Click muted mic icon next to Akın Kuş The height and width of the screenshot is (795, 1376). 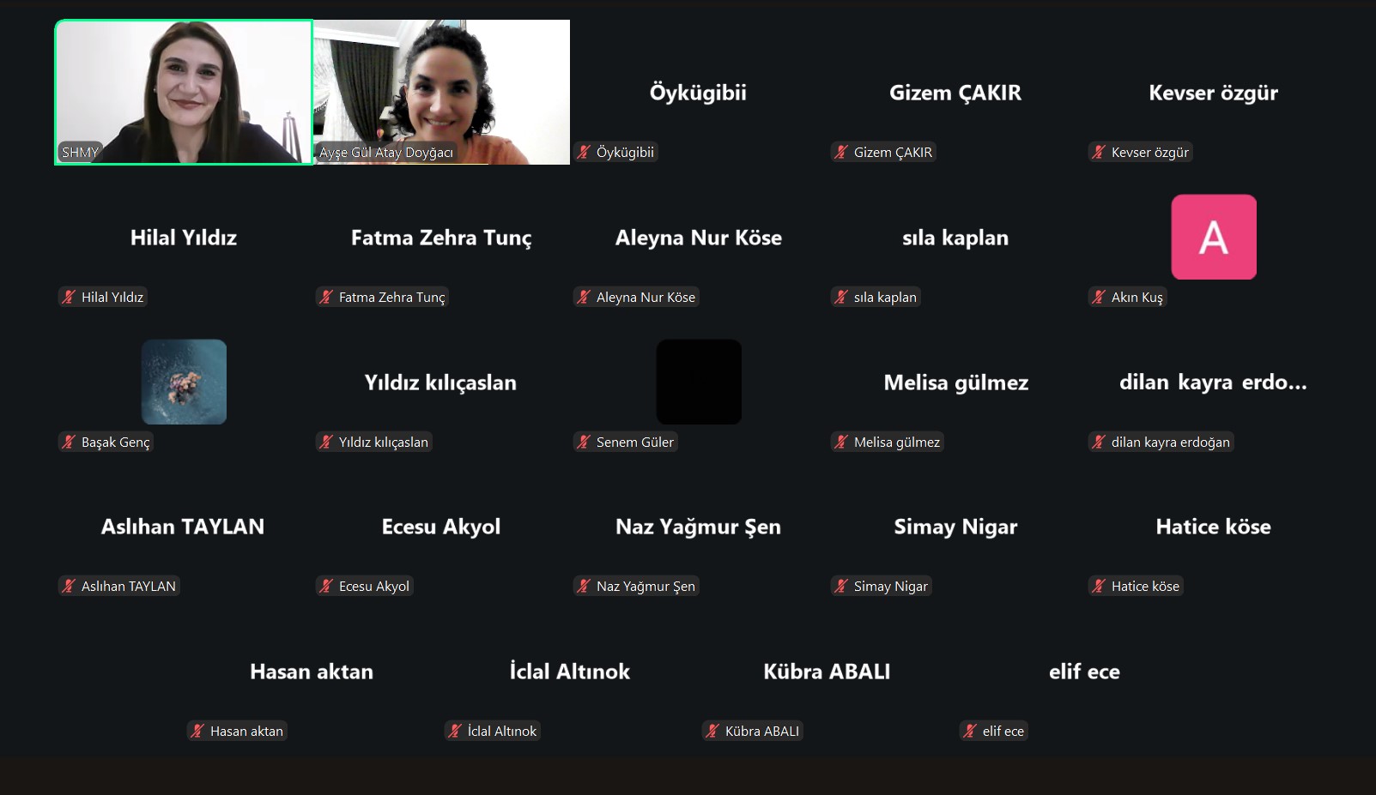pyautogui.click(x=1099, y=298)
